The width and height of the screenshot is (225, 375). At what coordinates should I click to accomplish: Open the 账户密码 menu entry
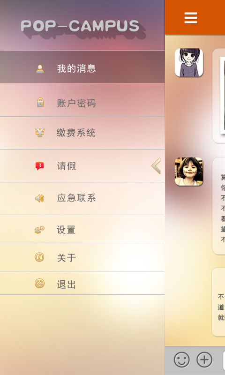pos(82,100)
